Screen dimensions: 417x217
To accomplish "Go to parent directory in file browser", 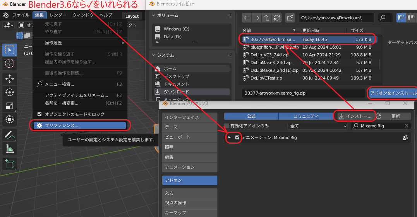I will point(266,18).
